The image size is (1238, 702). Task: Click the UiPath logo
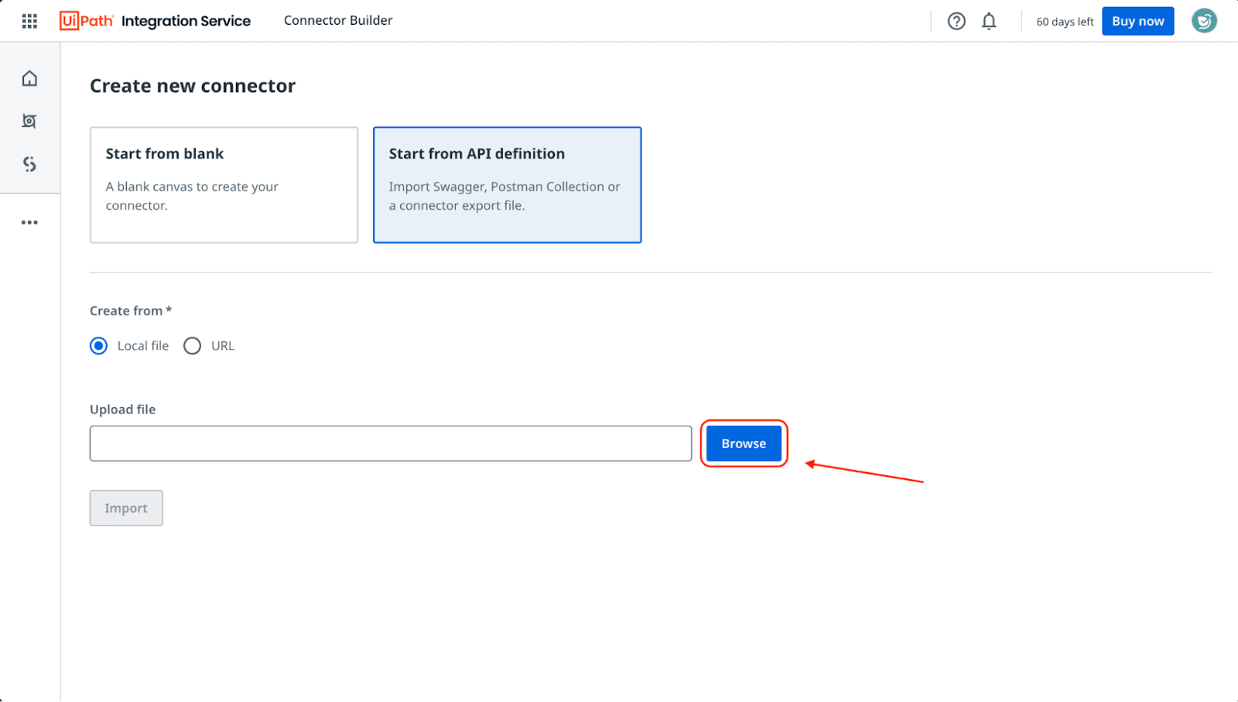click(x=86, y=21)
